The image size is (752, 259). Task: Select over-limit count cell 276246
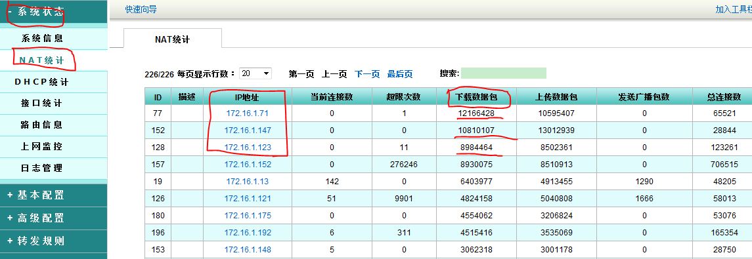(x=404, y=165)
